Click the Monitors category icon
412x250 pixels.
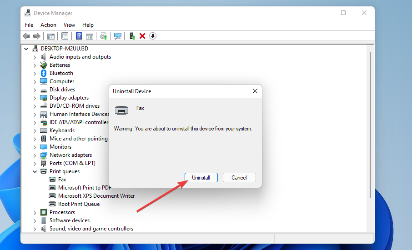pos(44,147)
